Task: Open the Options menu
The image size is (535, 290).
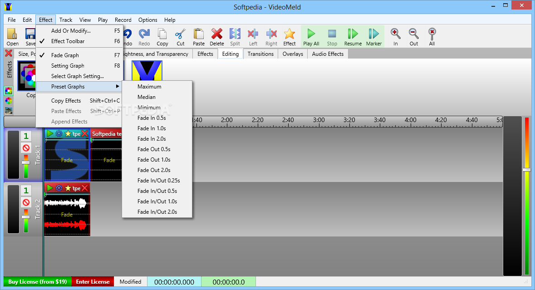Action: click(x=148, y=20)
